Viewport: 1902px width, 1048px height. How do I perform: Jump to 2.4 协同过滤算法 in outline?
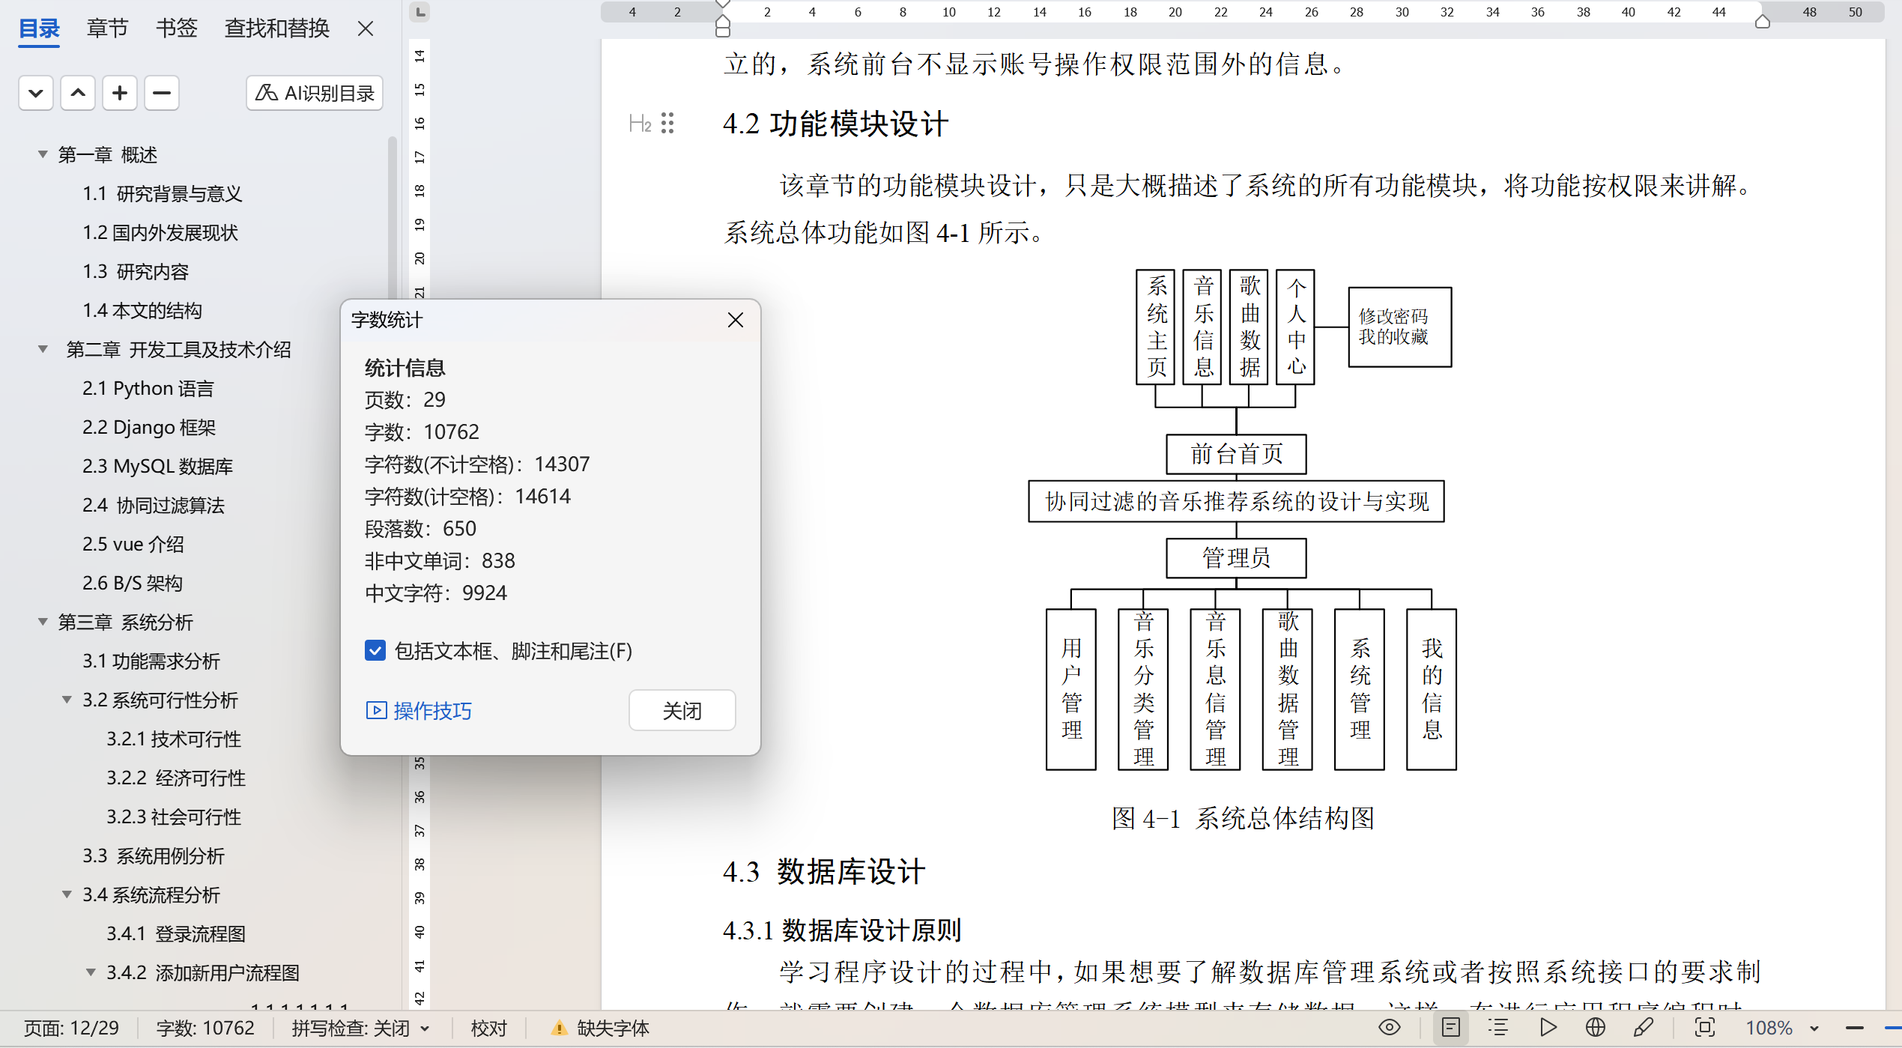coord(154,505)
